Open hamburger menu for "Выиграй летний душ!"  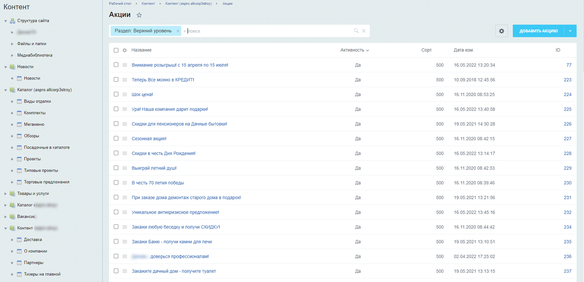(x=125, y=168)
